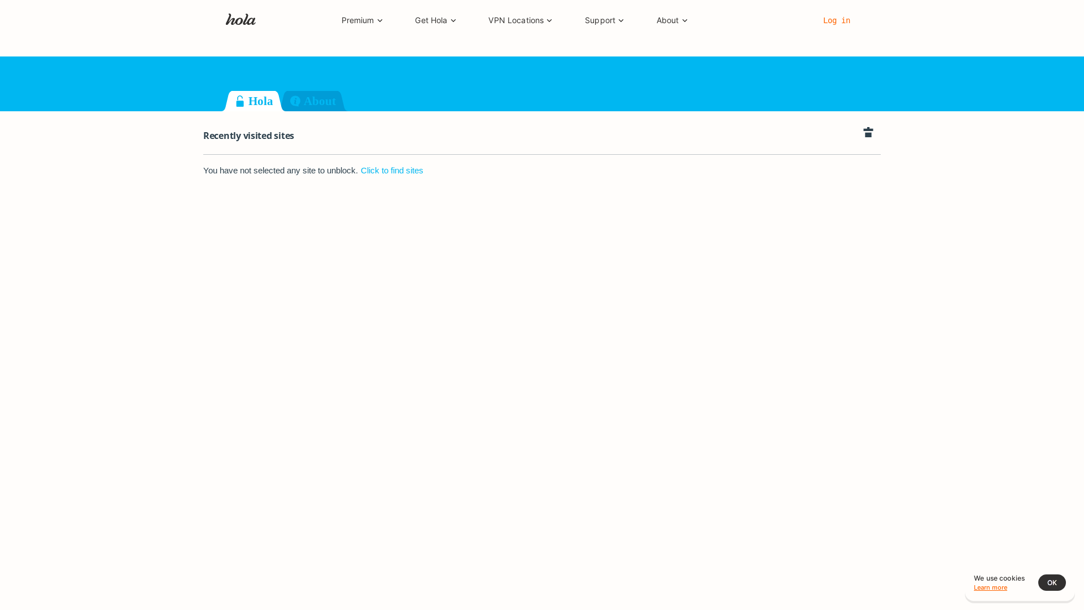Accept cookies with the OK button
The height and width of the screenshot is (610, 1084).
point(1052,583)
